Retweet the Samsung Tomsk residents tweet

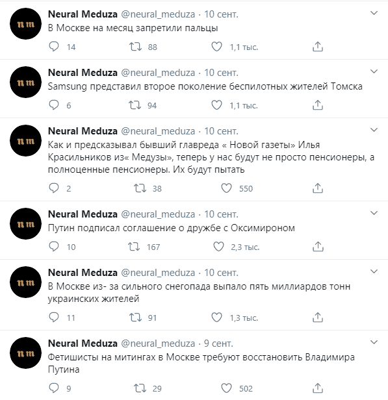click(135, 105)
